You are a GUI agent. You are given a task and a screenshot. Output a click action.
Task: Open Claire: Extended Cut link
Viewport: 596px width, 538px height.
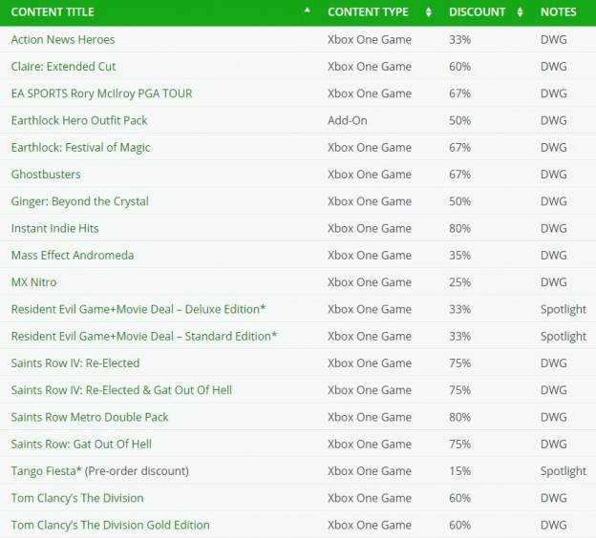tap(63, 67)
